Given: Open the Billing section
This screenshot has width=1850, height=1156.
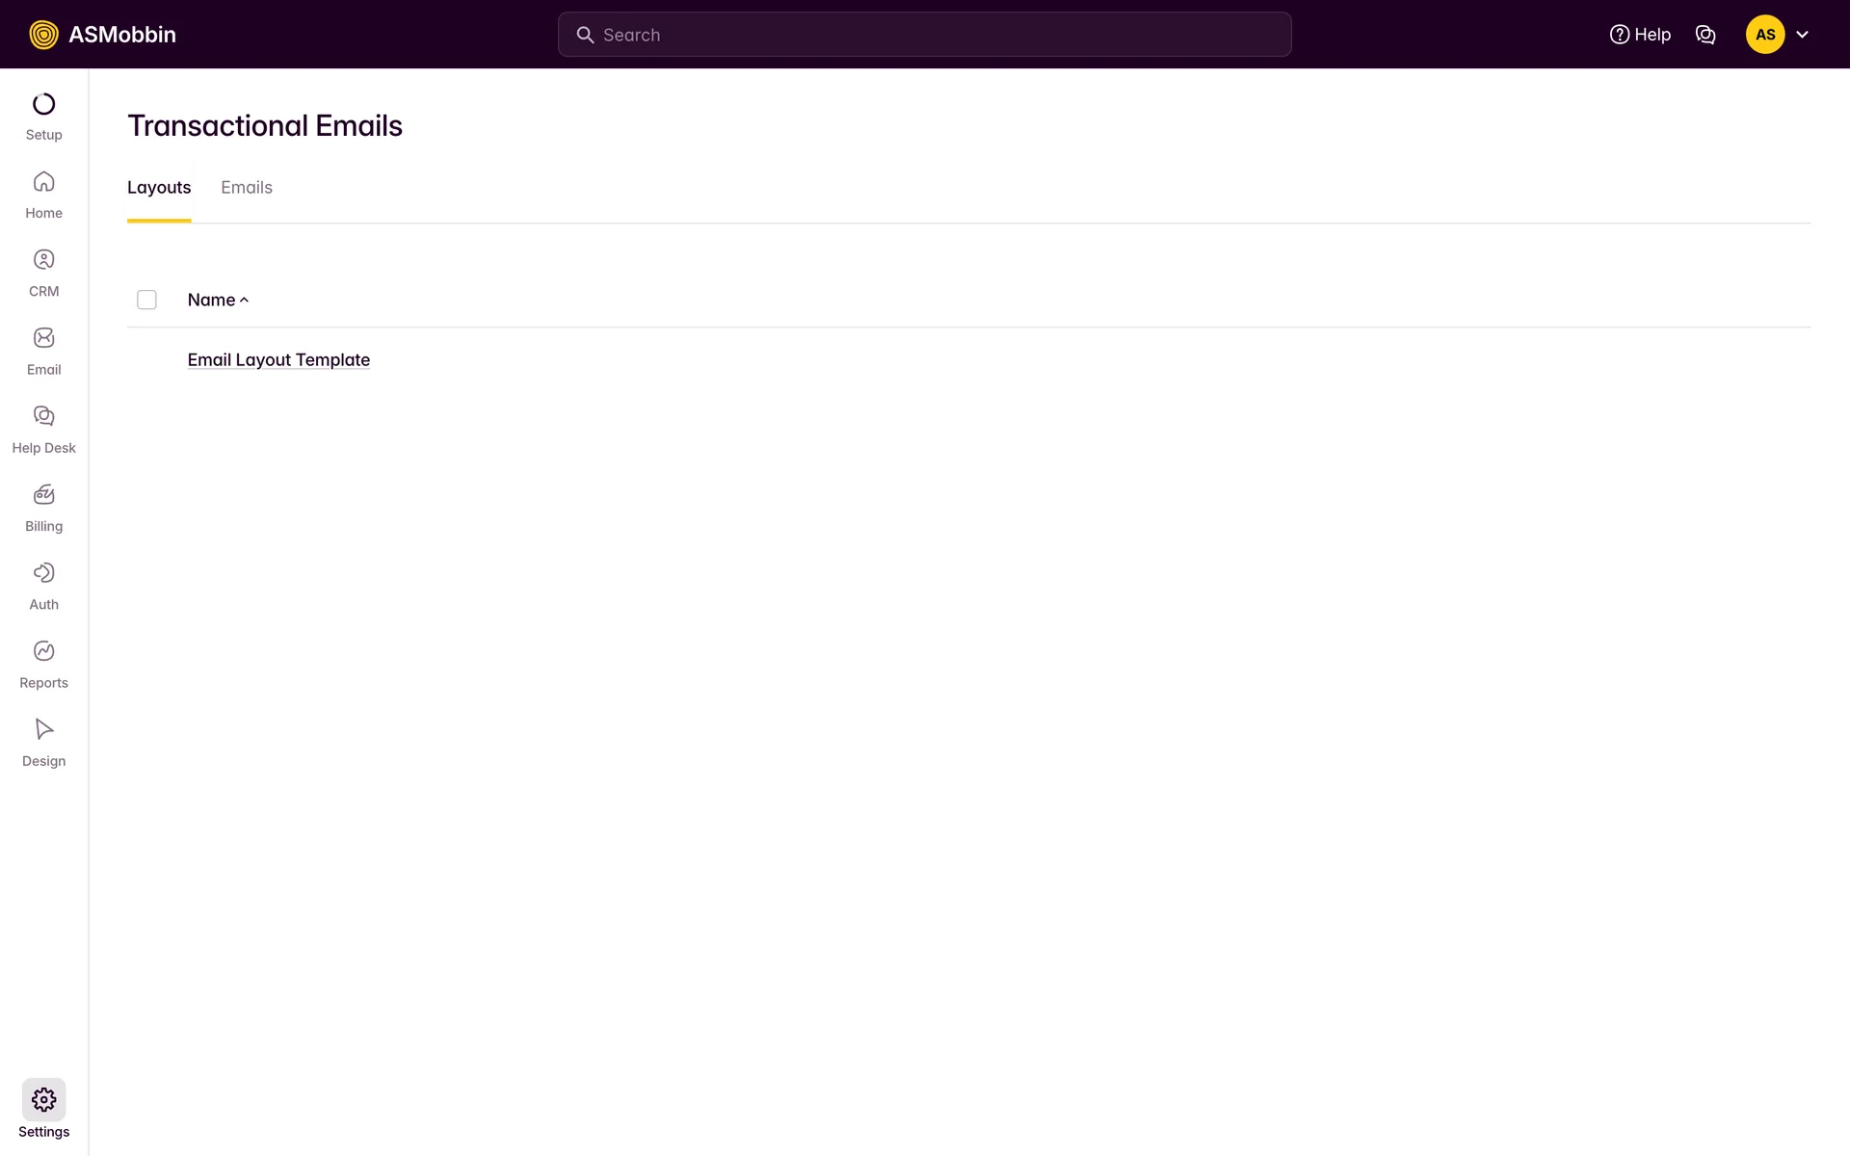Looking at the screenshot, I should coord(43,508).
